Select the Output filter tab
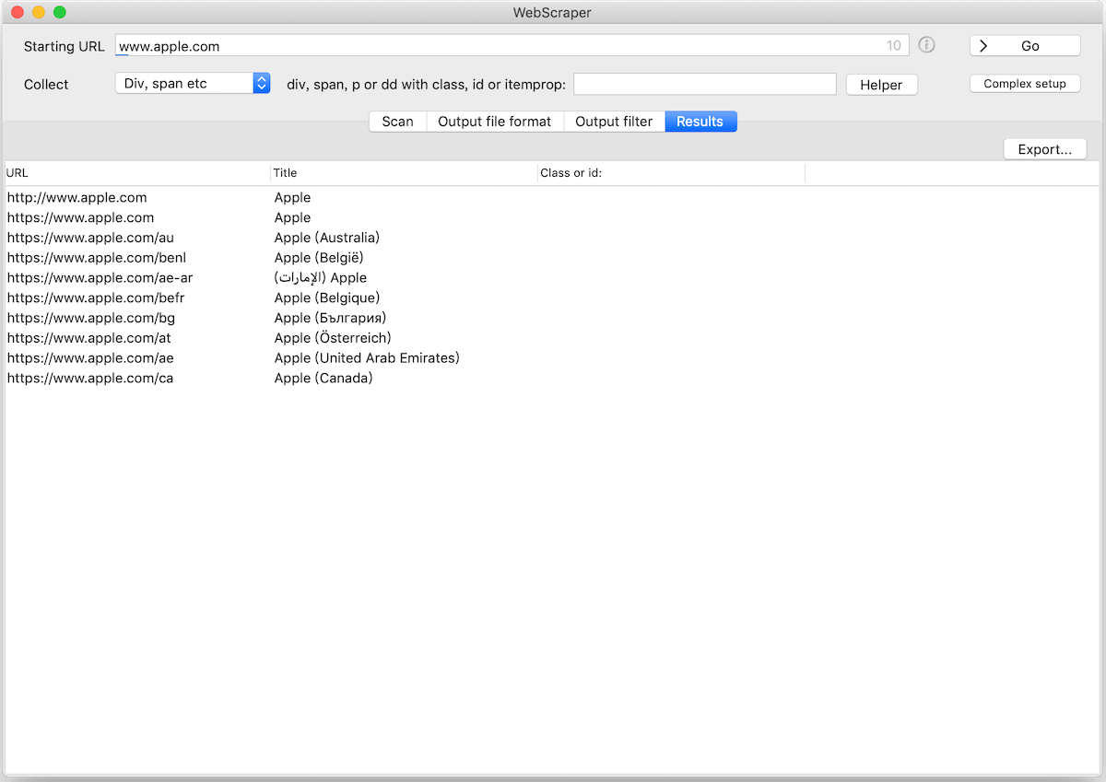The image size is (1106, 782). (614, 122)
